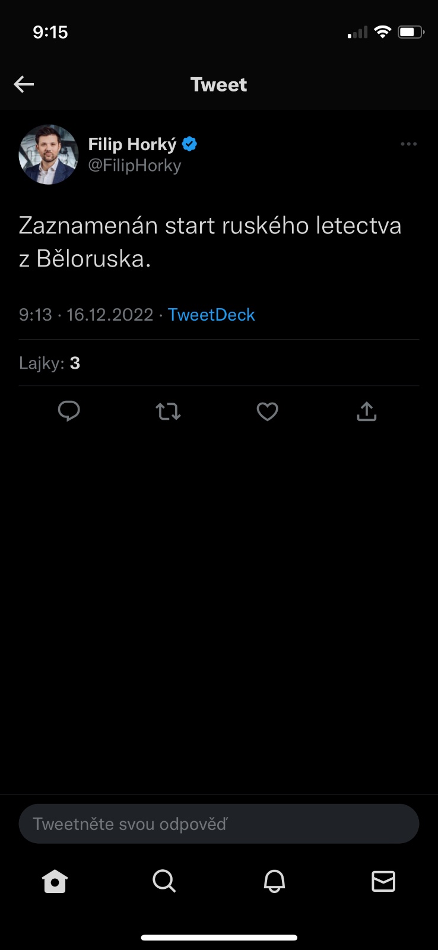Open the Home tab in bottom navigation

click(x=55, y=881)
